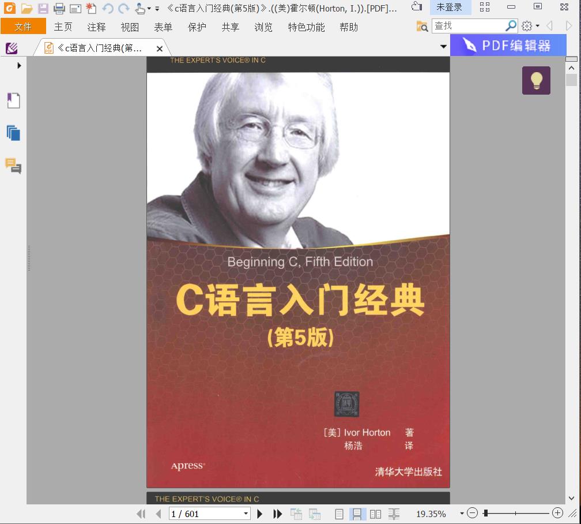This screenshot has height=524, width=581.
Task: Enable continuous page view mode
Action: coord(357,514)
